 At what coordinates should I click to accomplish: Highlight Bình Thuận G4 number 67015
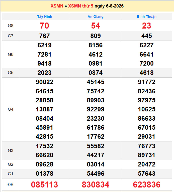pyautogui.click(x=147, y=127)
